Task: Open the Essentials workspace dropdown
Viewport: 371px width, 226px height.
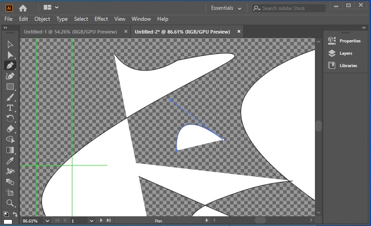Action: pos(226,8)
